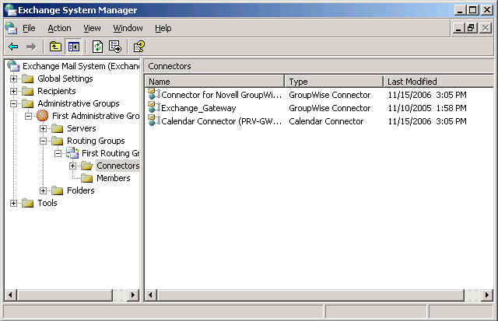Select Calendar Connector (PRV-GW... entry

tap(221, 121)
